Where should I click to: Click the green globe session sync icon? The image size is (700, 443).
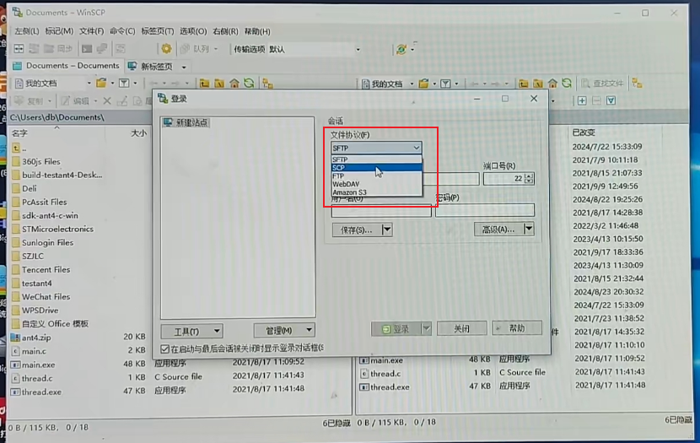[x=401, y=49]
